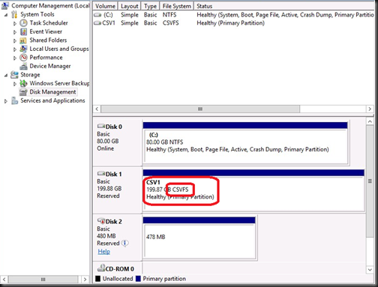Expand the Task Scheduler node
The height and width of the screenshot is (287, 378).
(15, 23)
